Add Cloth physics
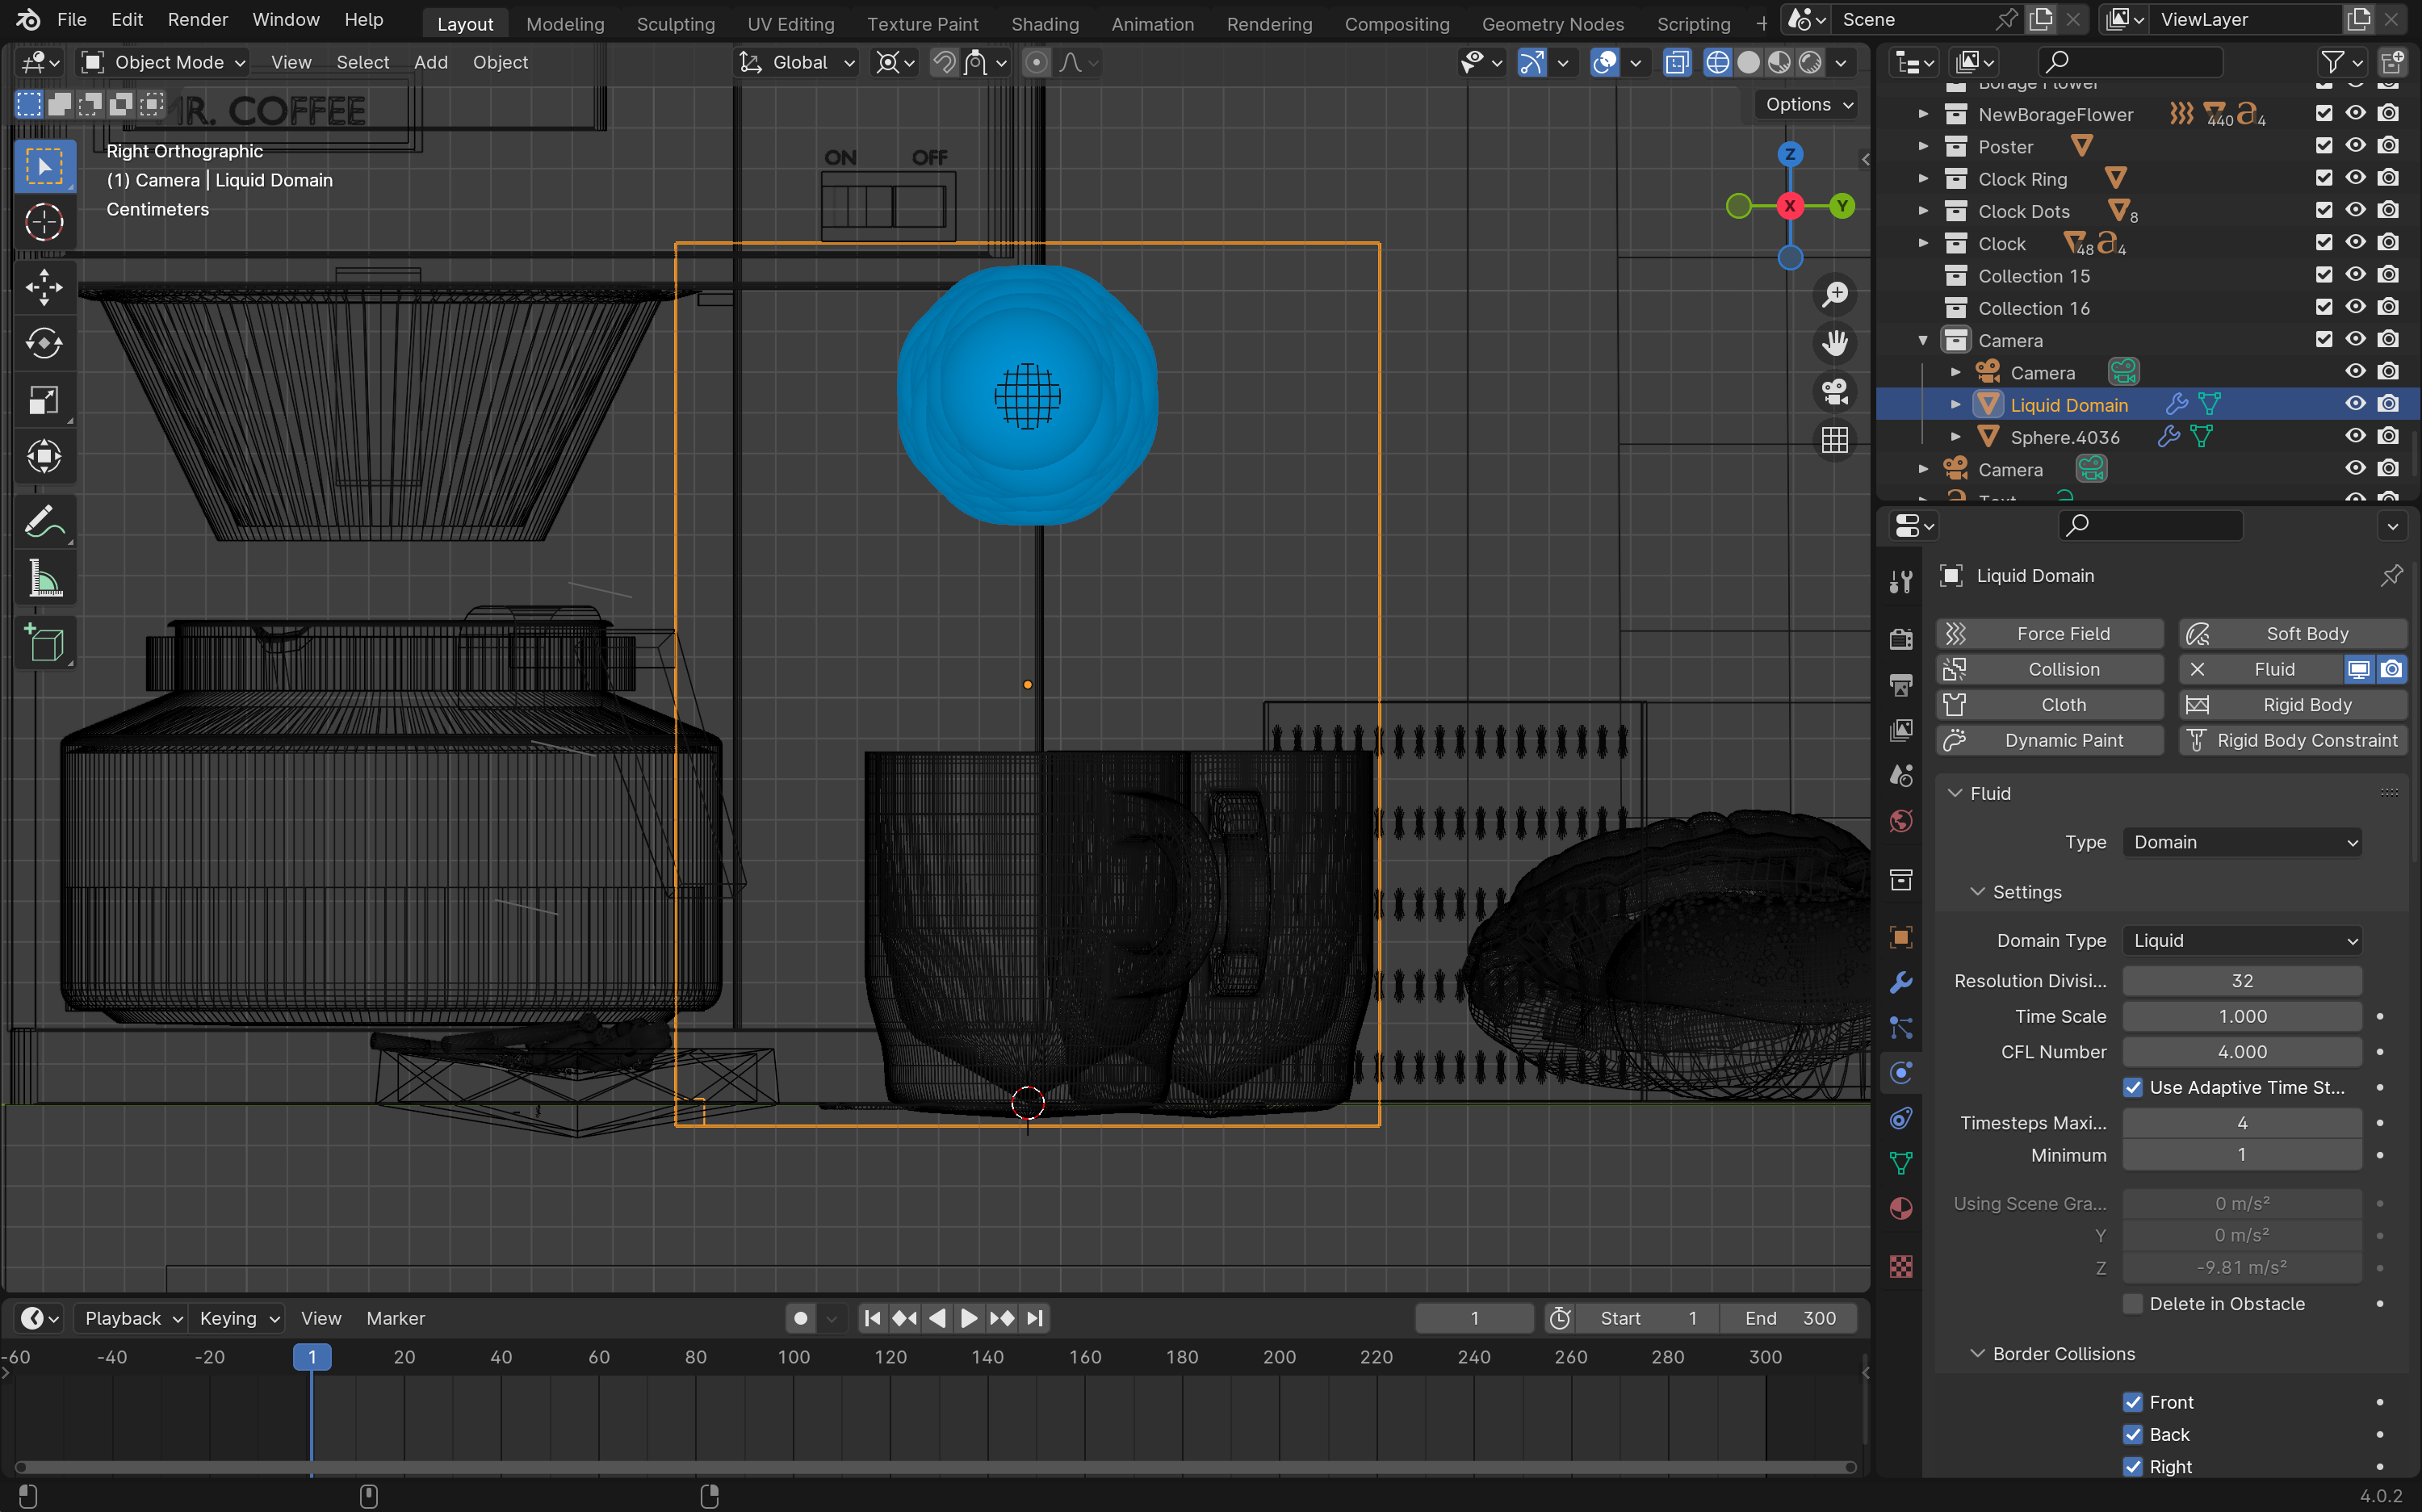The image size is (2422, 1512). 2050,704
